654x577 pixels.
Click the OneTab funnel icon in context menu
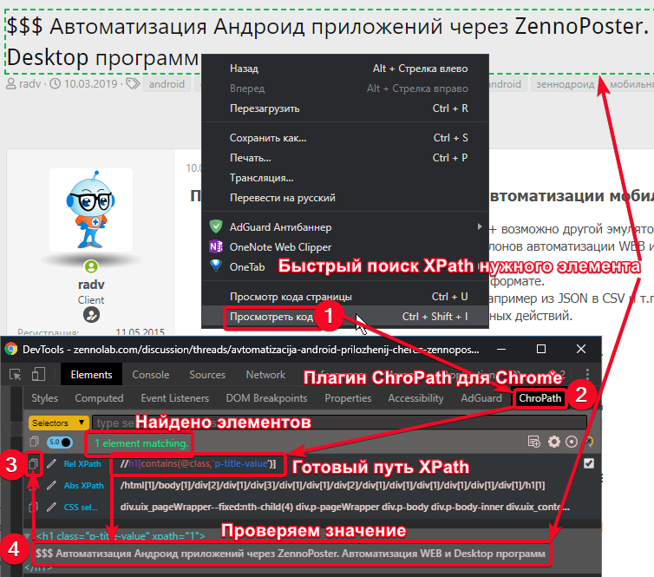(216, 266)
